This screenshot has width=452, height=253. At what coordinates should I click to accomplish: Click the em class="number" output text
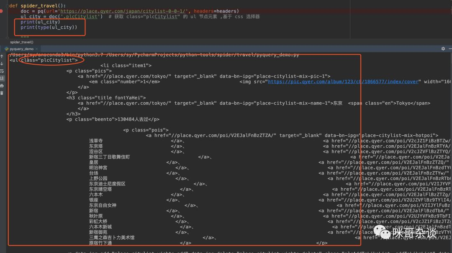pyautogui.click(x=125, y=82)
